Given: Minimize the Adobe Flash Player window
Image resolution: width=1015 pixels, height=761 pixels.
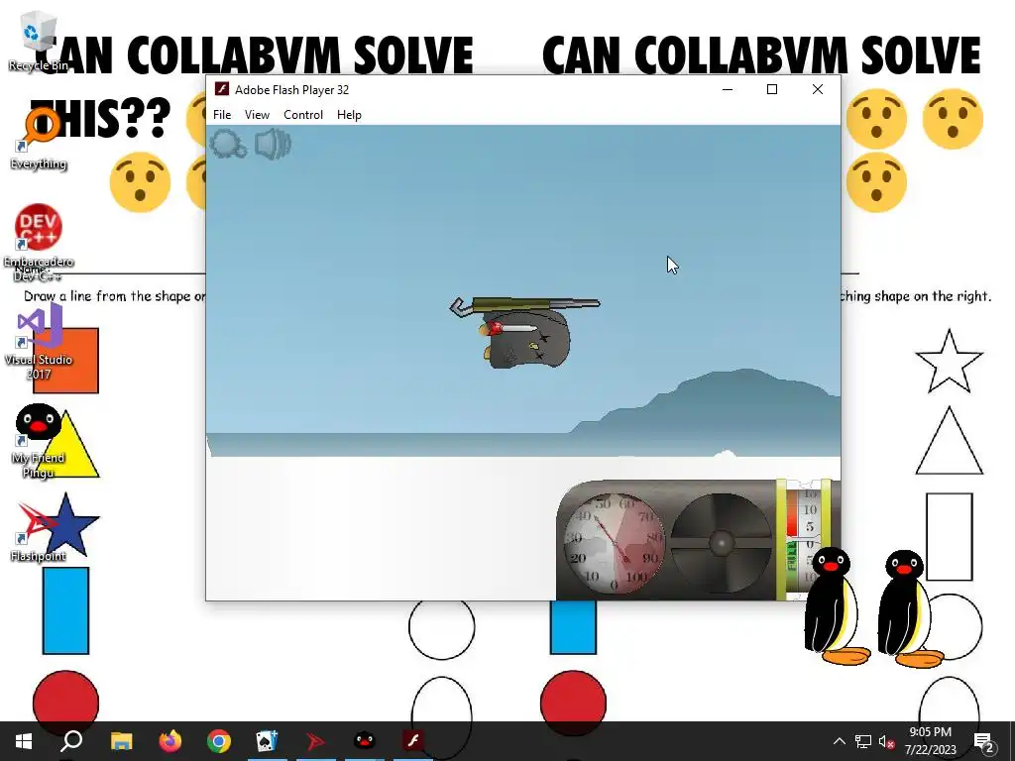Looking at the screenshot, I should tap(728, 89).
